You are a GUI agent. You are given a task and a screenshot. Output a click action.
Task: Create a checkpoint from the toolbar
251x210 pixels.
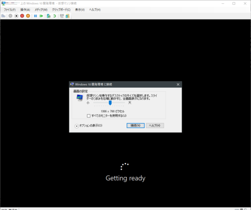(49, 16)
